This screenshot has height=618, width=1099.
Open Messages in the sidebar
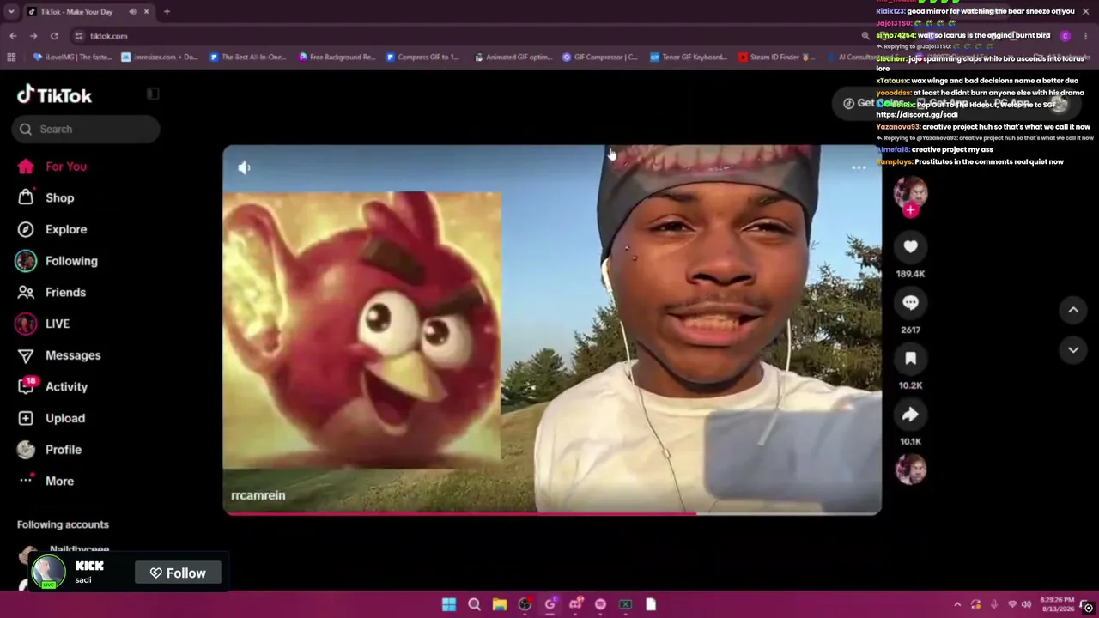(x=60, y=355)
